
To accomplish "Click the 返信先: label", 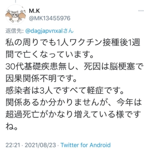I will 14,31.
